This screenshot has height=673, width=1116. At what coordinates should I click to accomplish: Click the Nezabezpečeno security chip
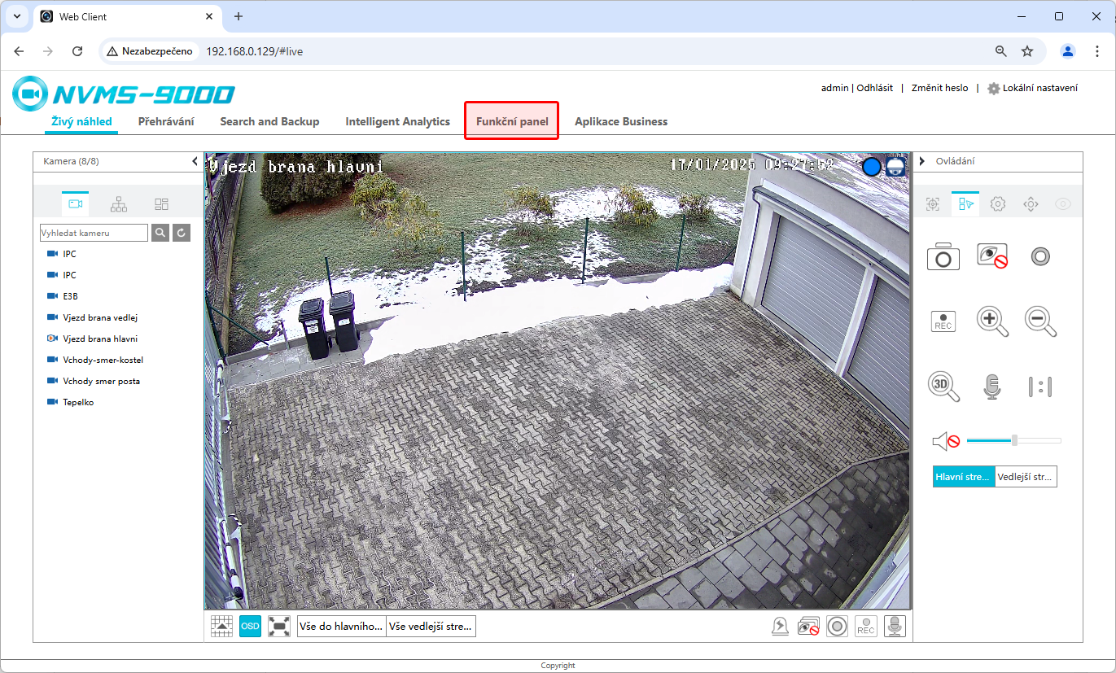[x=150, y=51]
